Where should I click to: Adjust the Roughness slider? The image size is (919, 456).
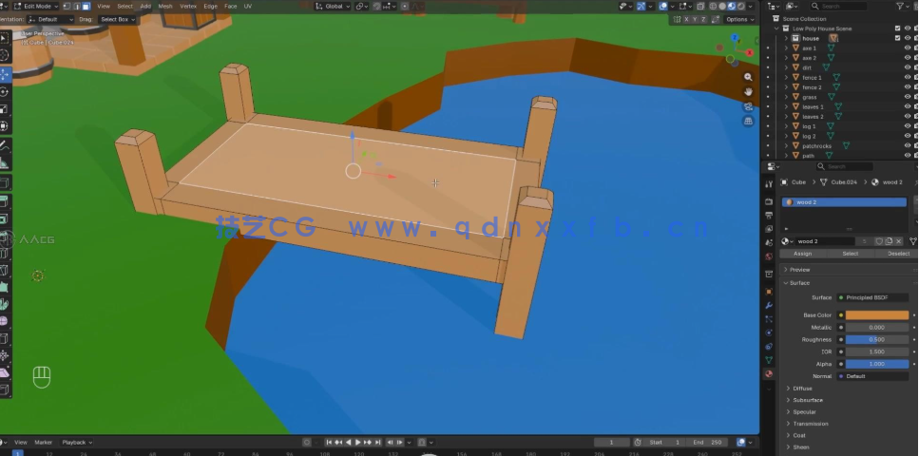click(877, 339)
